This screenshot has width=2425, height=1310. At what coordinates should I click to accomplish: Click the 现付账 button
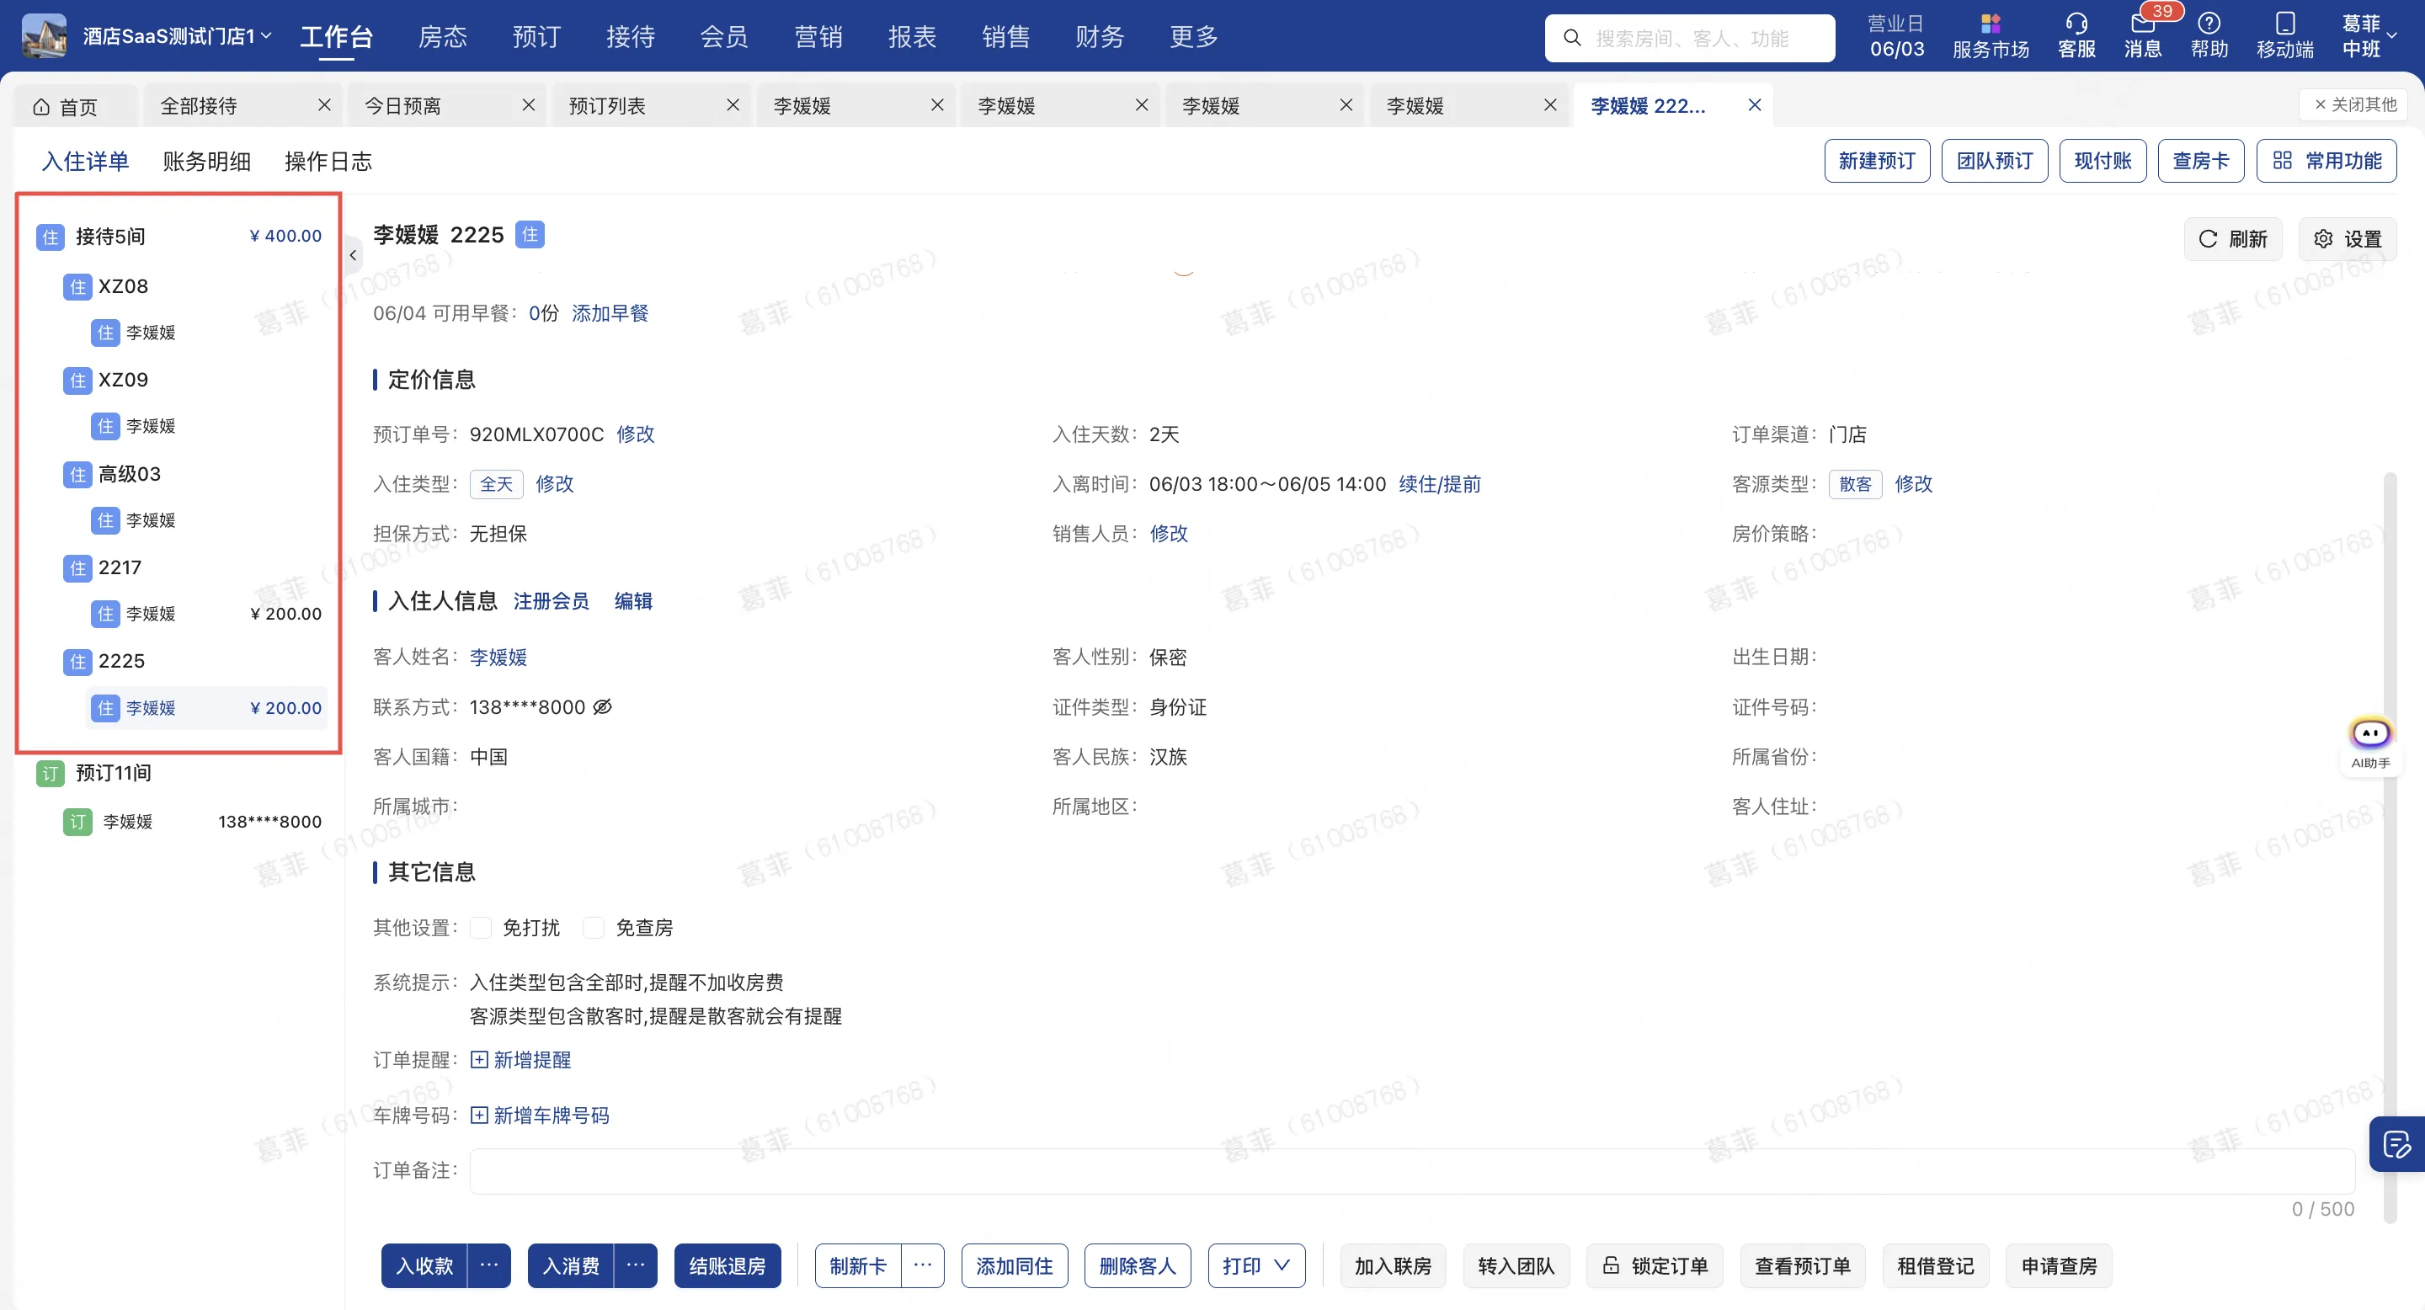2103,161
